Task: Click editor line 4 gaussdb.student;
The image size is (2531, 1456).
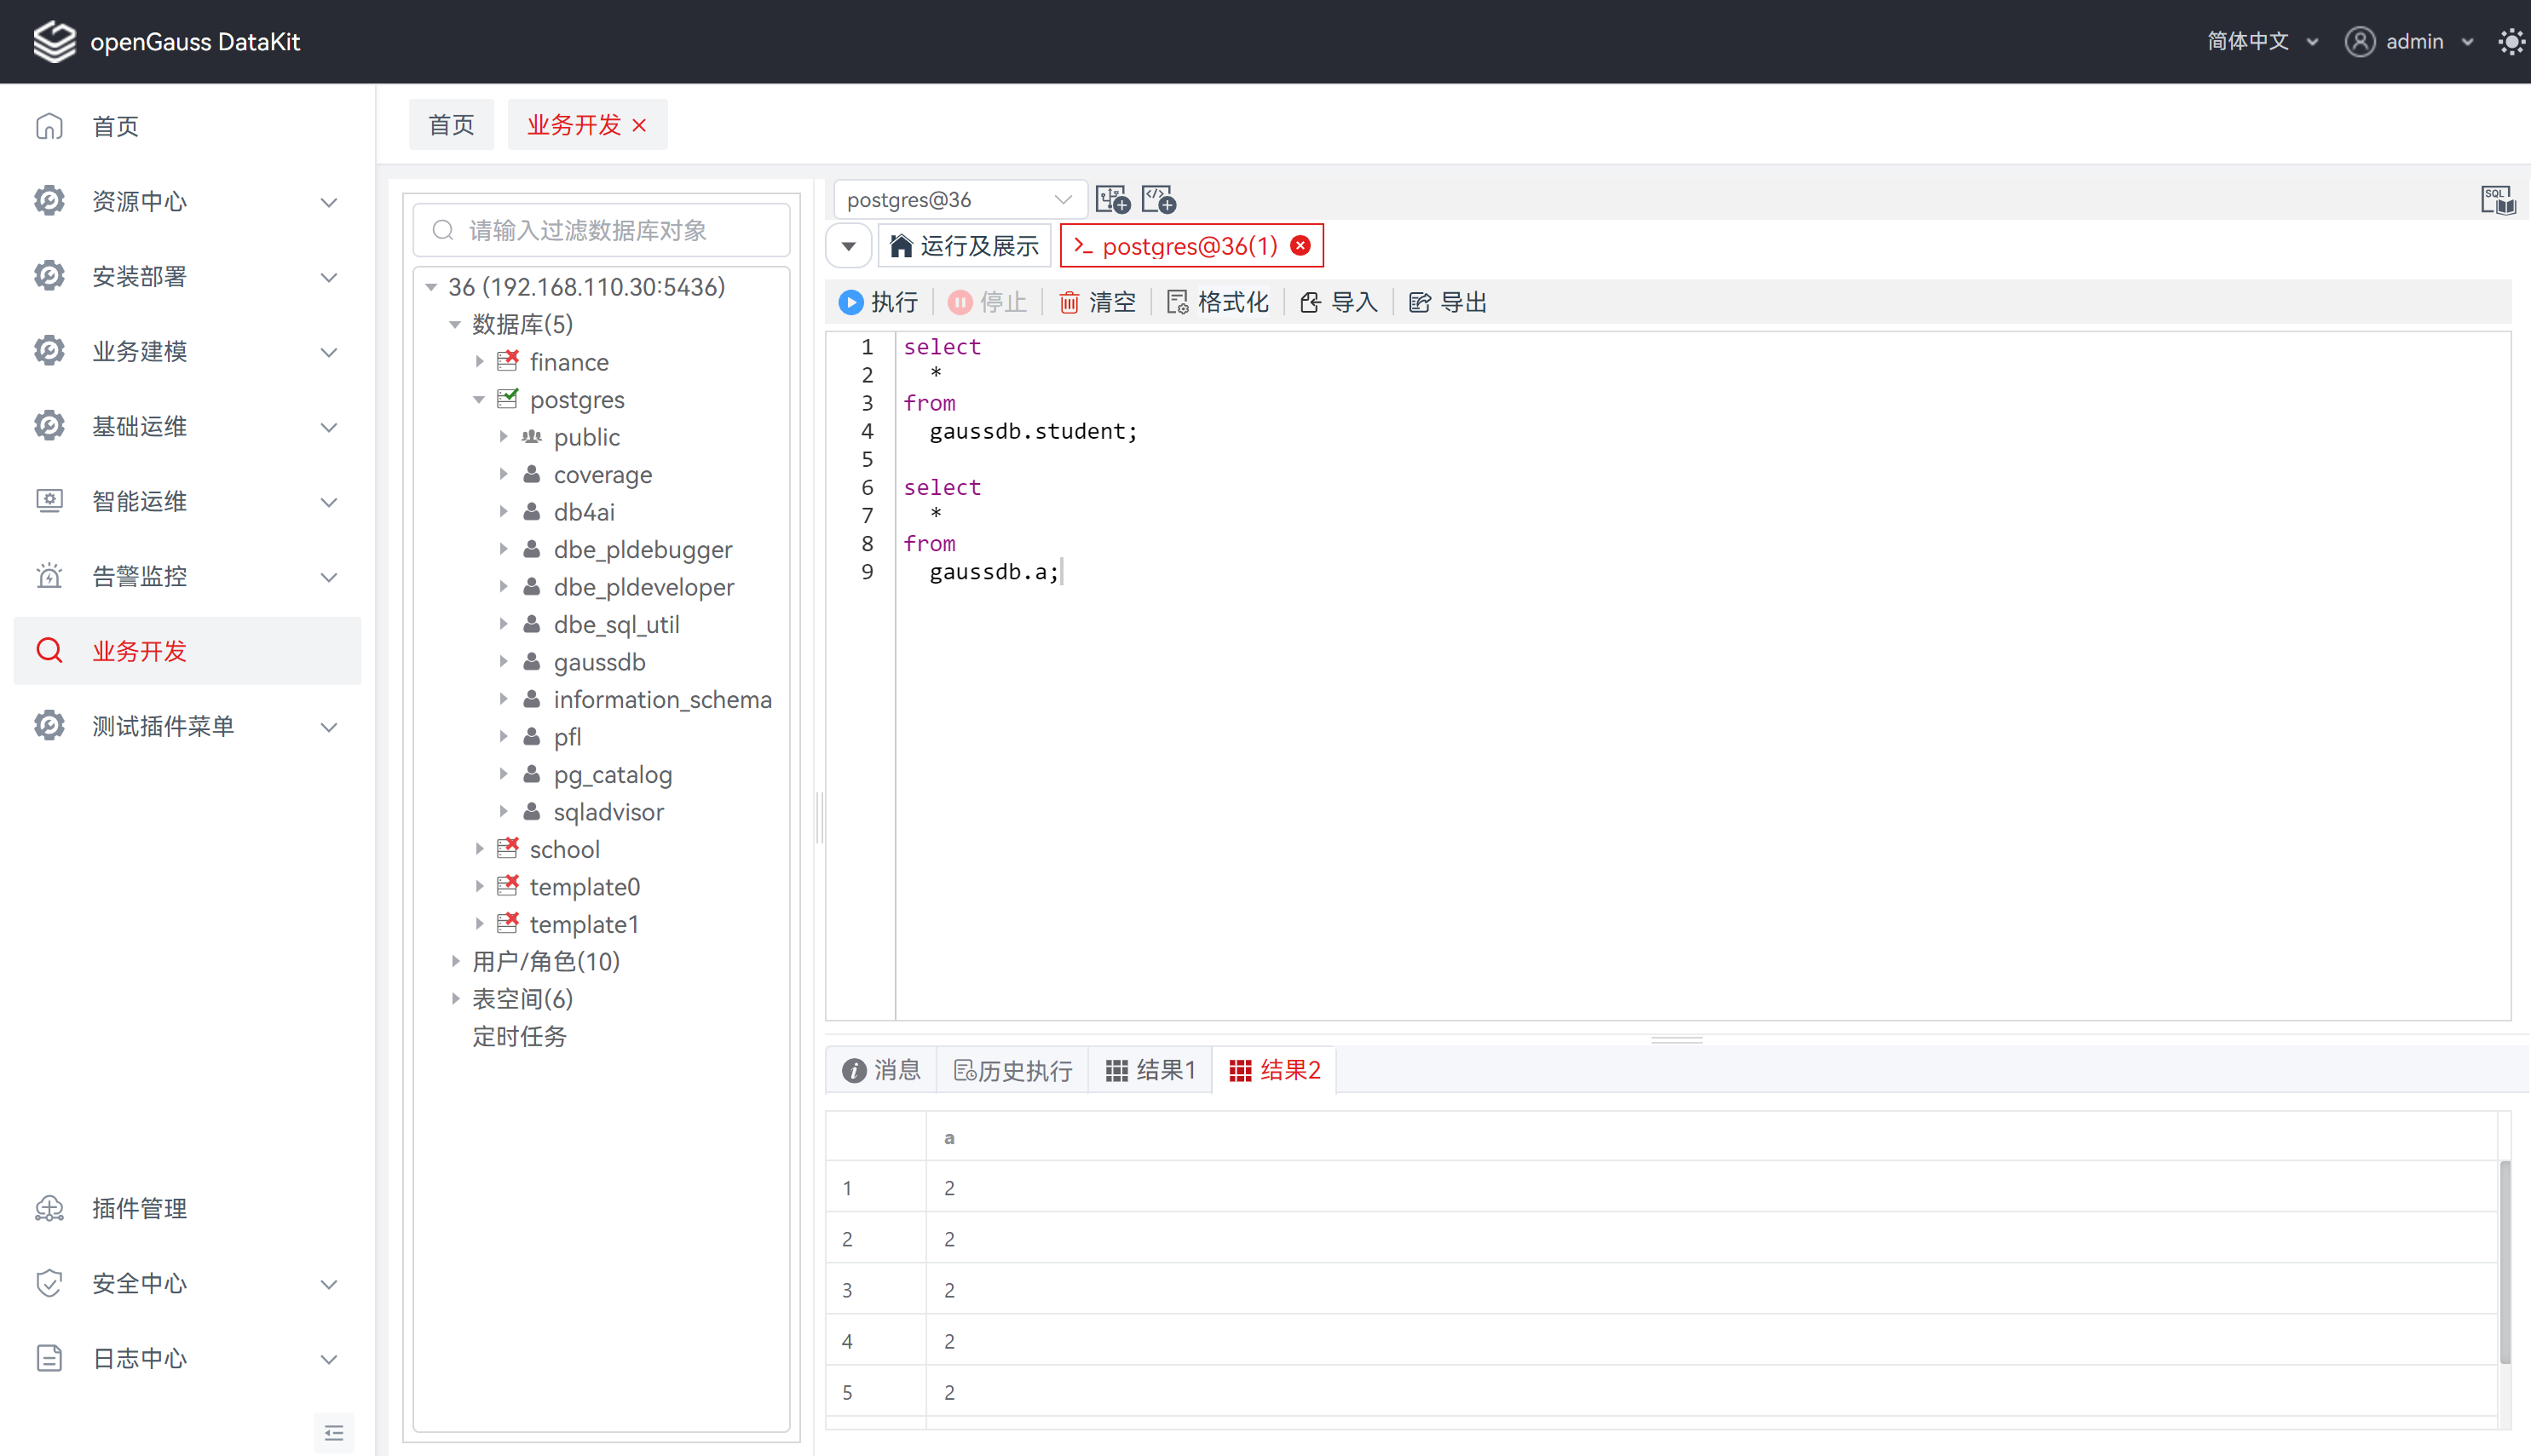Action: (1033, 431)
